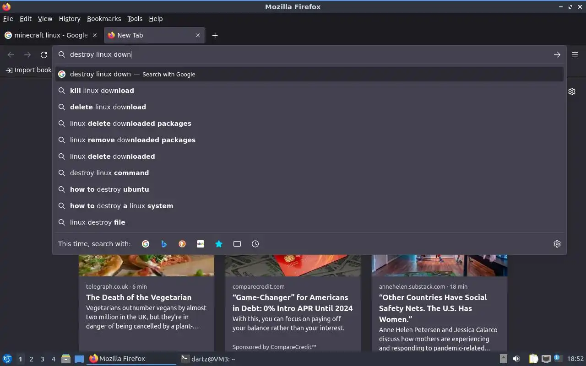The height and width of the screenshot is (366, 586).
Task: Switch to workspace 1 in pager
Action: click(x=20, y=359)
